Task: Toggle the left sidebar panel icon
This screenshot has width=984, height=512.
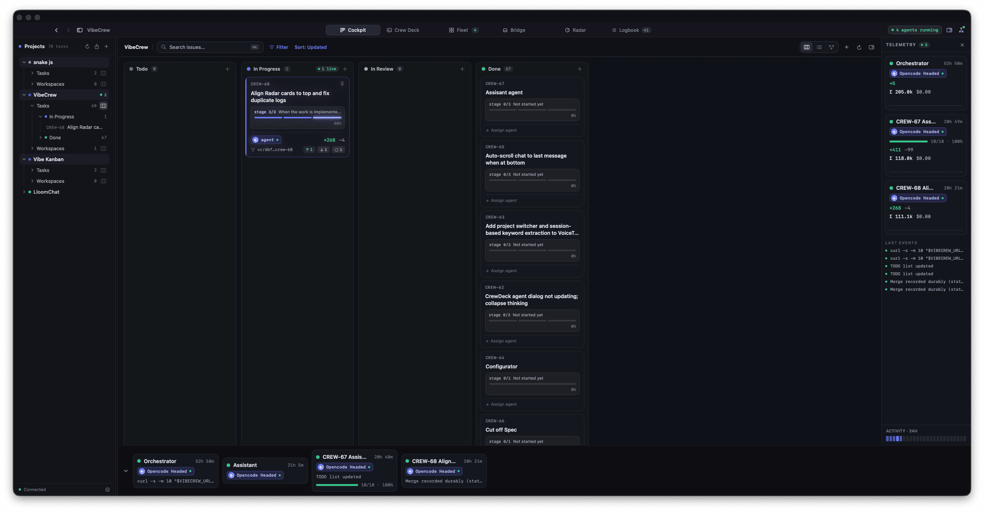Action: point(80,30)
